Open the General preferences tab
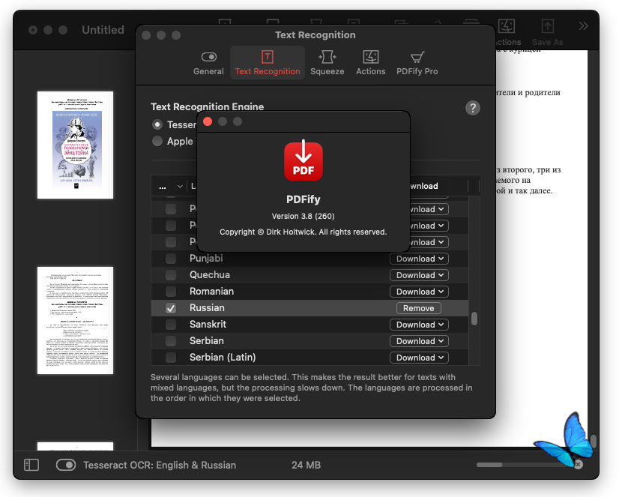 [208, 63]
